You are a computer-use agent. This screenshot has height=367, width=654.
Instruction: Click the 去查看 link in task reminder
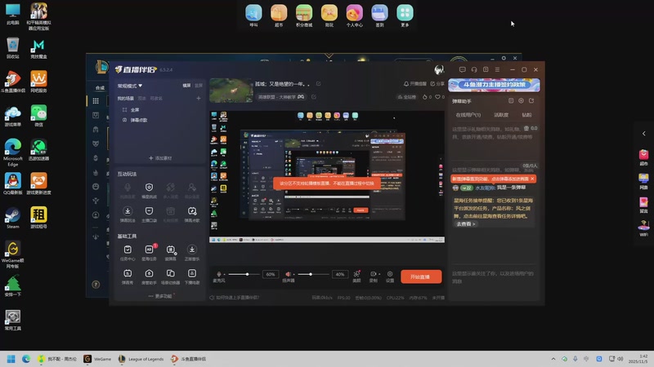pos(465,223)
